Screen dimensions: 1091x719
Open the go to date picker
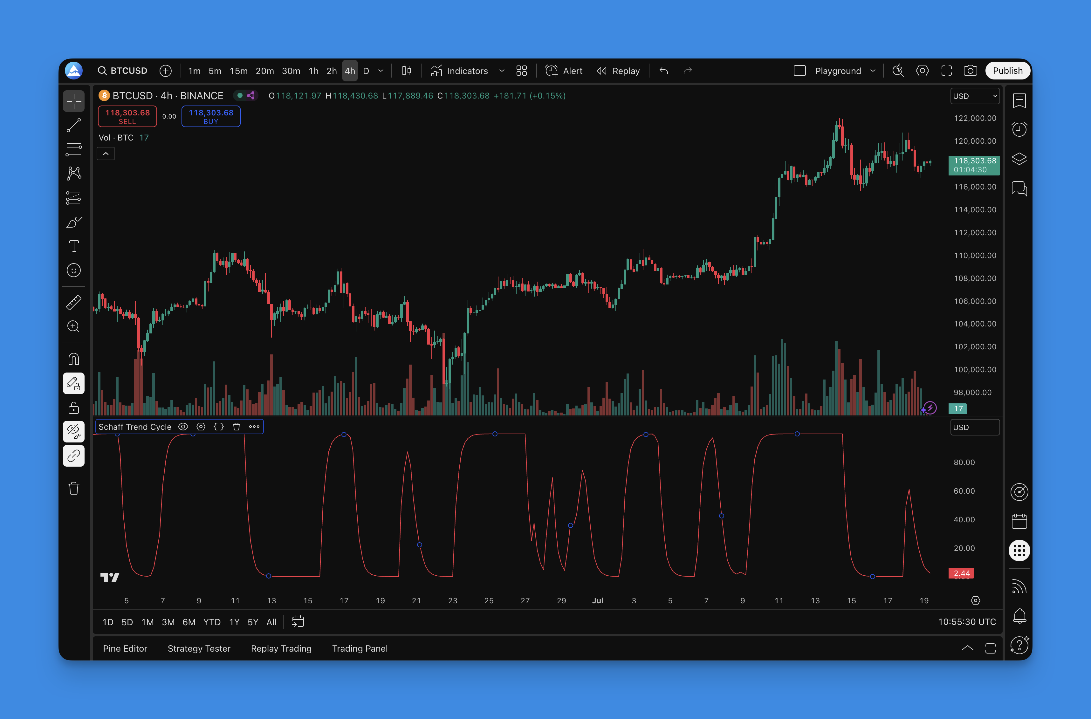(x=298, y=622)
